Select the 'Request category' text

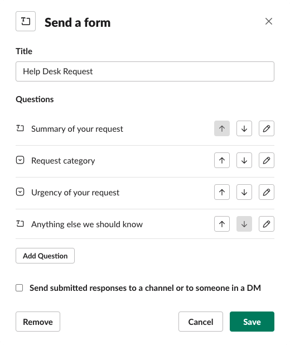coord(63,161)
